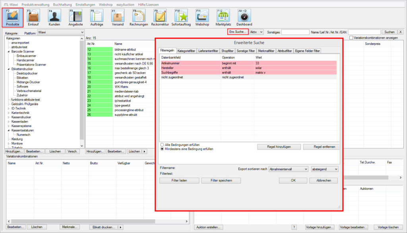This screenshot has width=407, height=233.
Task: Click 'Filter speichern' button
Action: (221, 180)
